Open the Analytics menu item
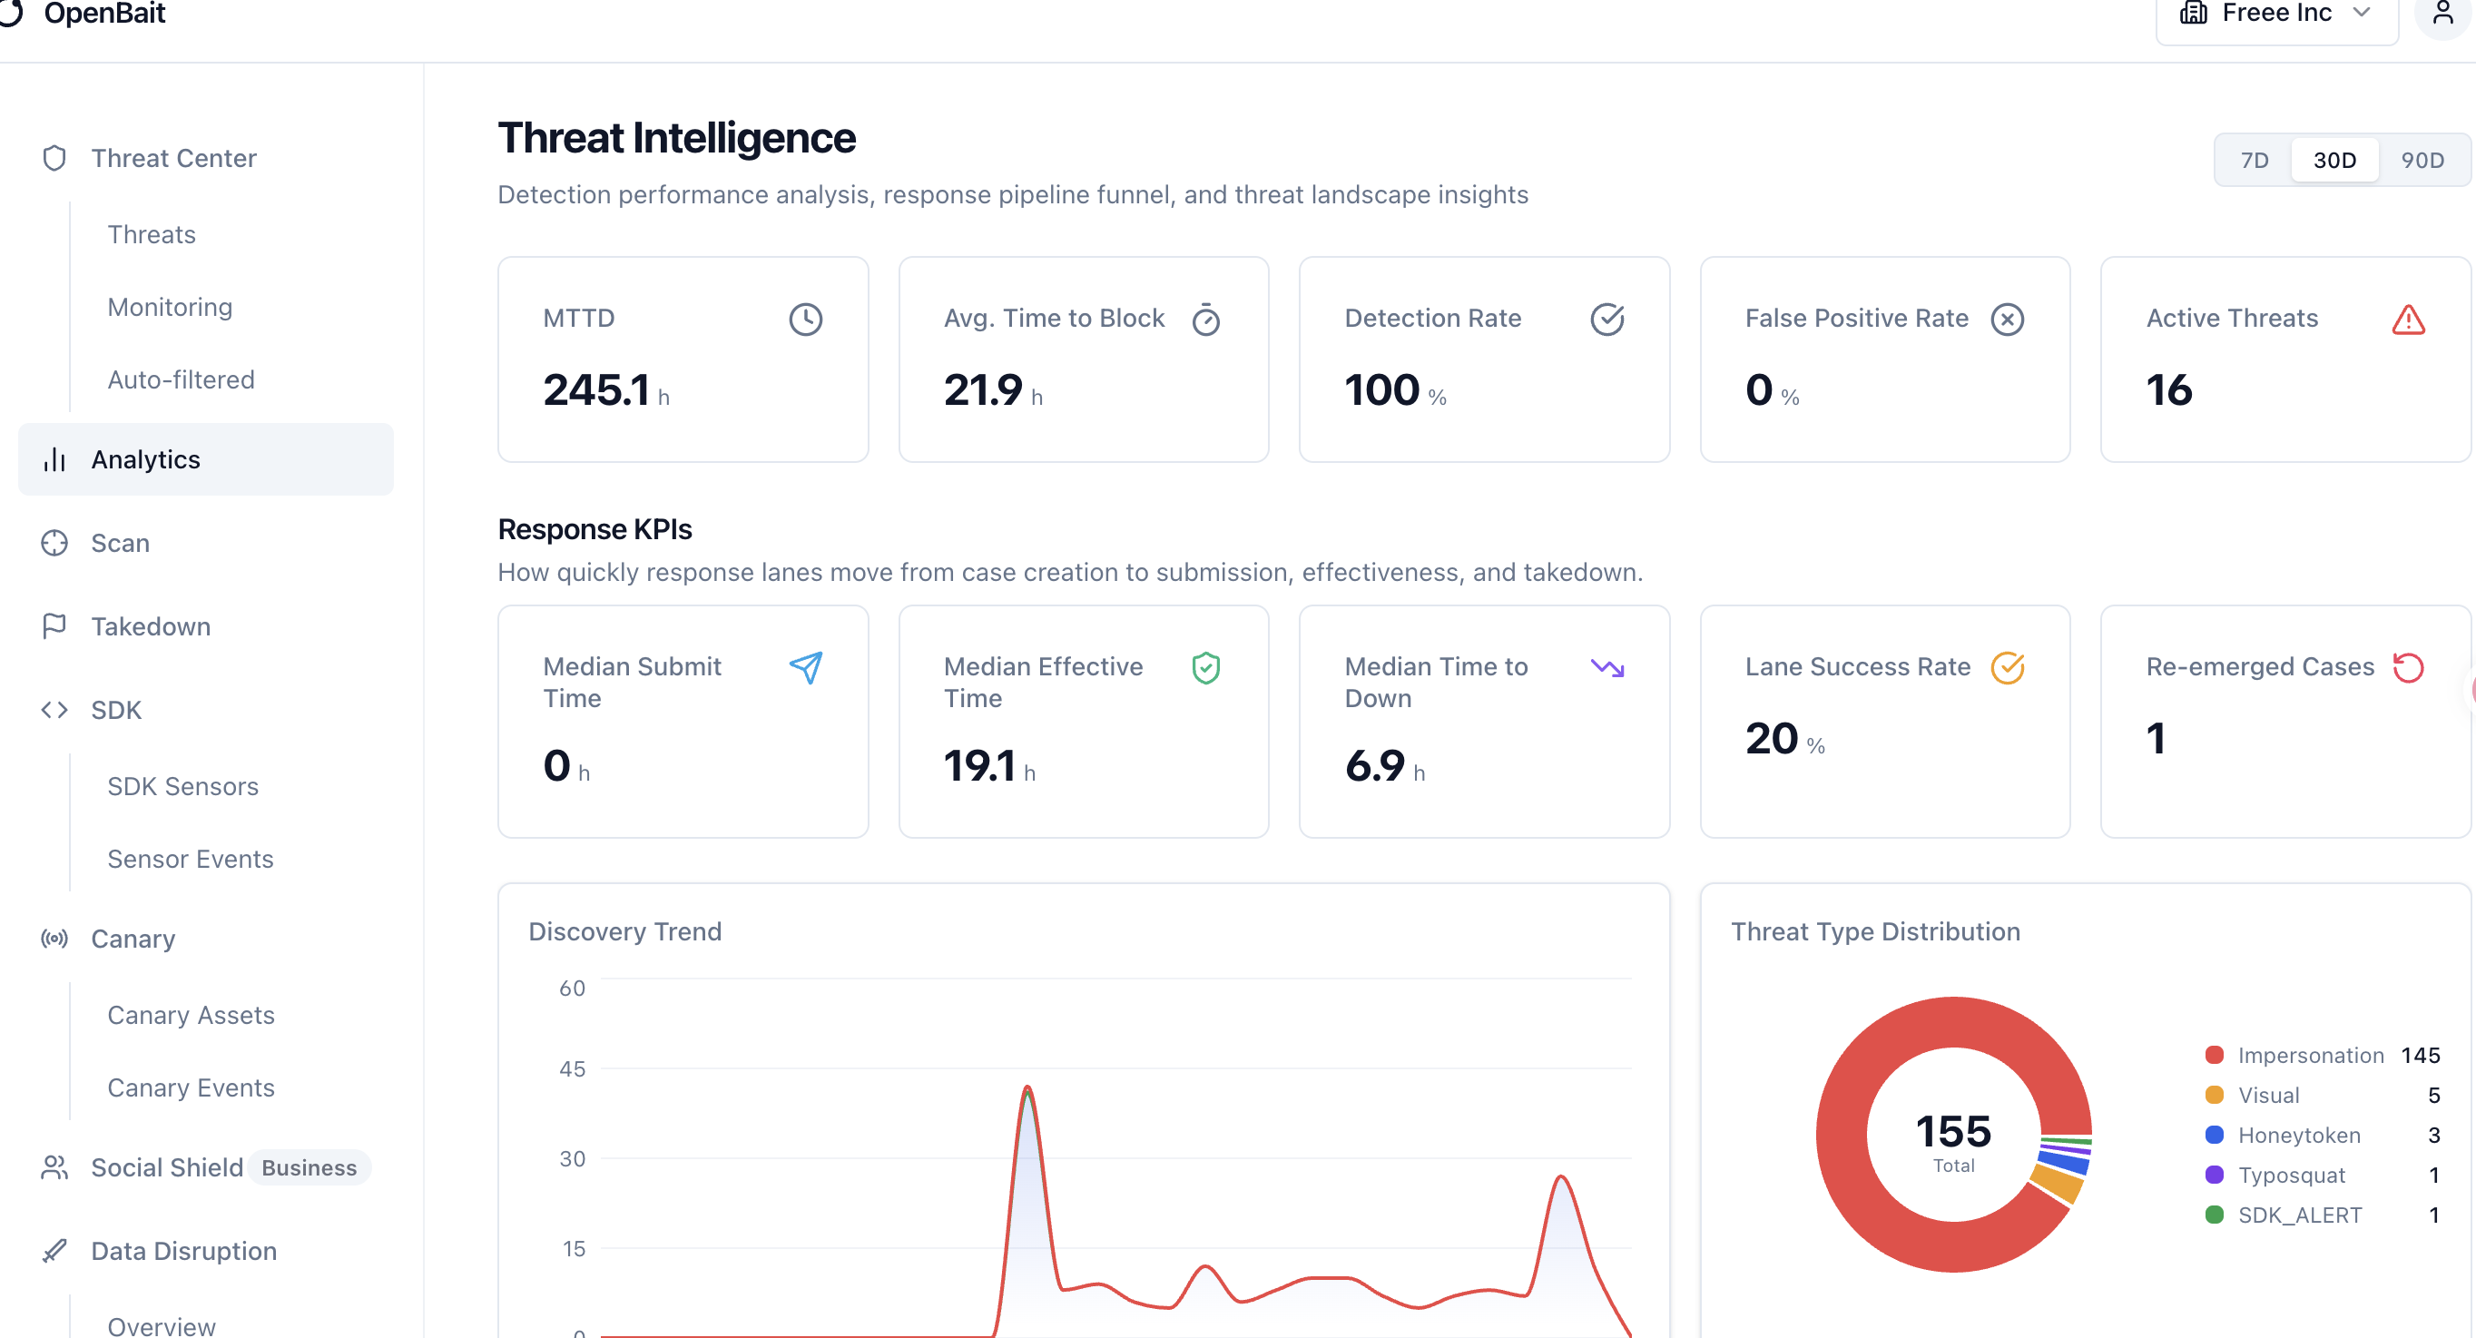The height and width of the screenshot is (1338, 2476). (x=146, y=459)
